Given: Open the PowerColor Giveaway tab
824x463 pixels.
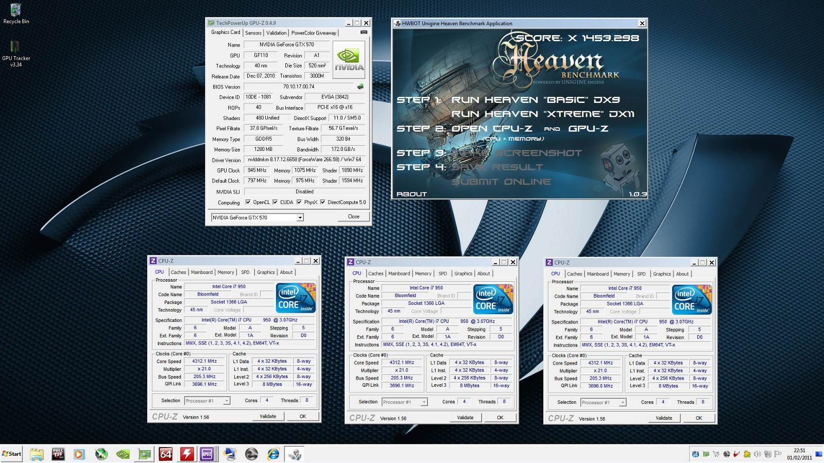Looking at the screenshot, I should pos(314,32).
